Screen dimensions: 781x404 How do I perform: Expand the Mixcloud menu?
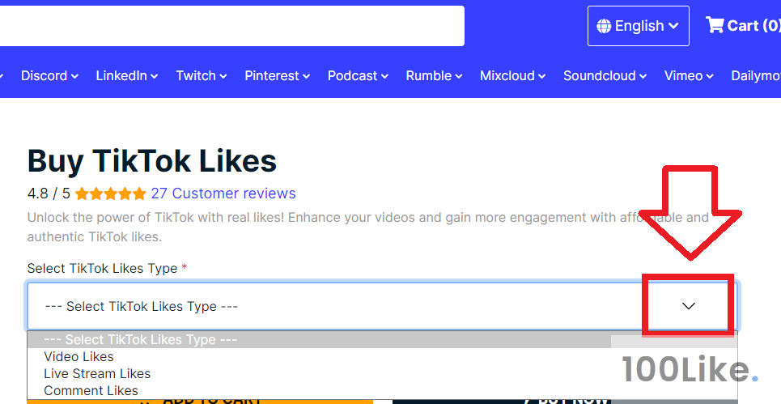coord(513,76)
